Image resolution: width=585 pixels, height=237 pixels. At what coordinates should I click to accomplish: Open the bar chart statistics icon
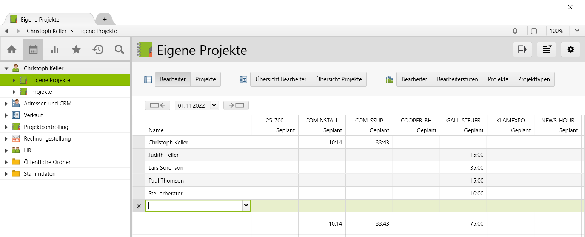coord(55,50)
